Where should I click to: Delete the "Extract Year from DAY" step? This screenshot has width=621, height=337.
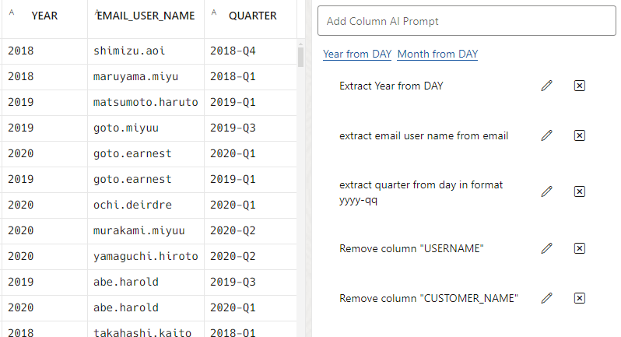click(580, 86)
